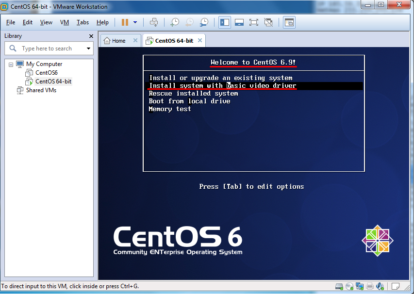Switch to the Home tab
The width and height of the screenshot is (414, 294).
(115, 41)
